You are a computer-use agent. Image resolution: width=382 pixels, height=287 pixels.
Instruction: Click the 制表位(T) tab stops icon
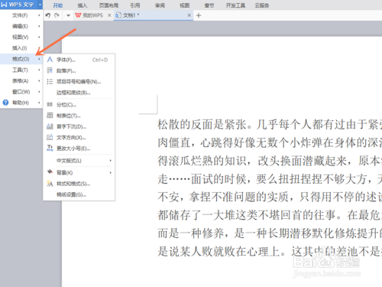(50, 116)
